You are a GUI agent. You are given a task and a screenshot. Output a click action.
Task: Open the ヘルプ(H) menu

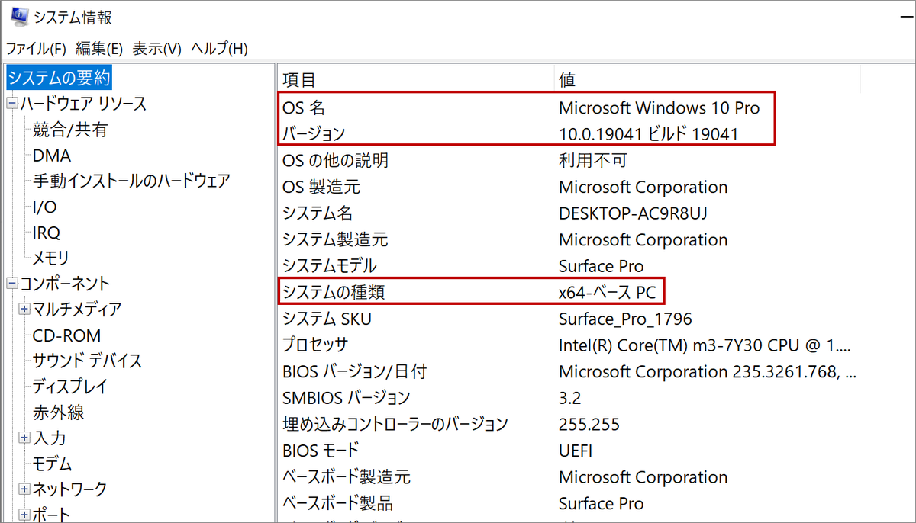click(x=219, y=49)
